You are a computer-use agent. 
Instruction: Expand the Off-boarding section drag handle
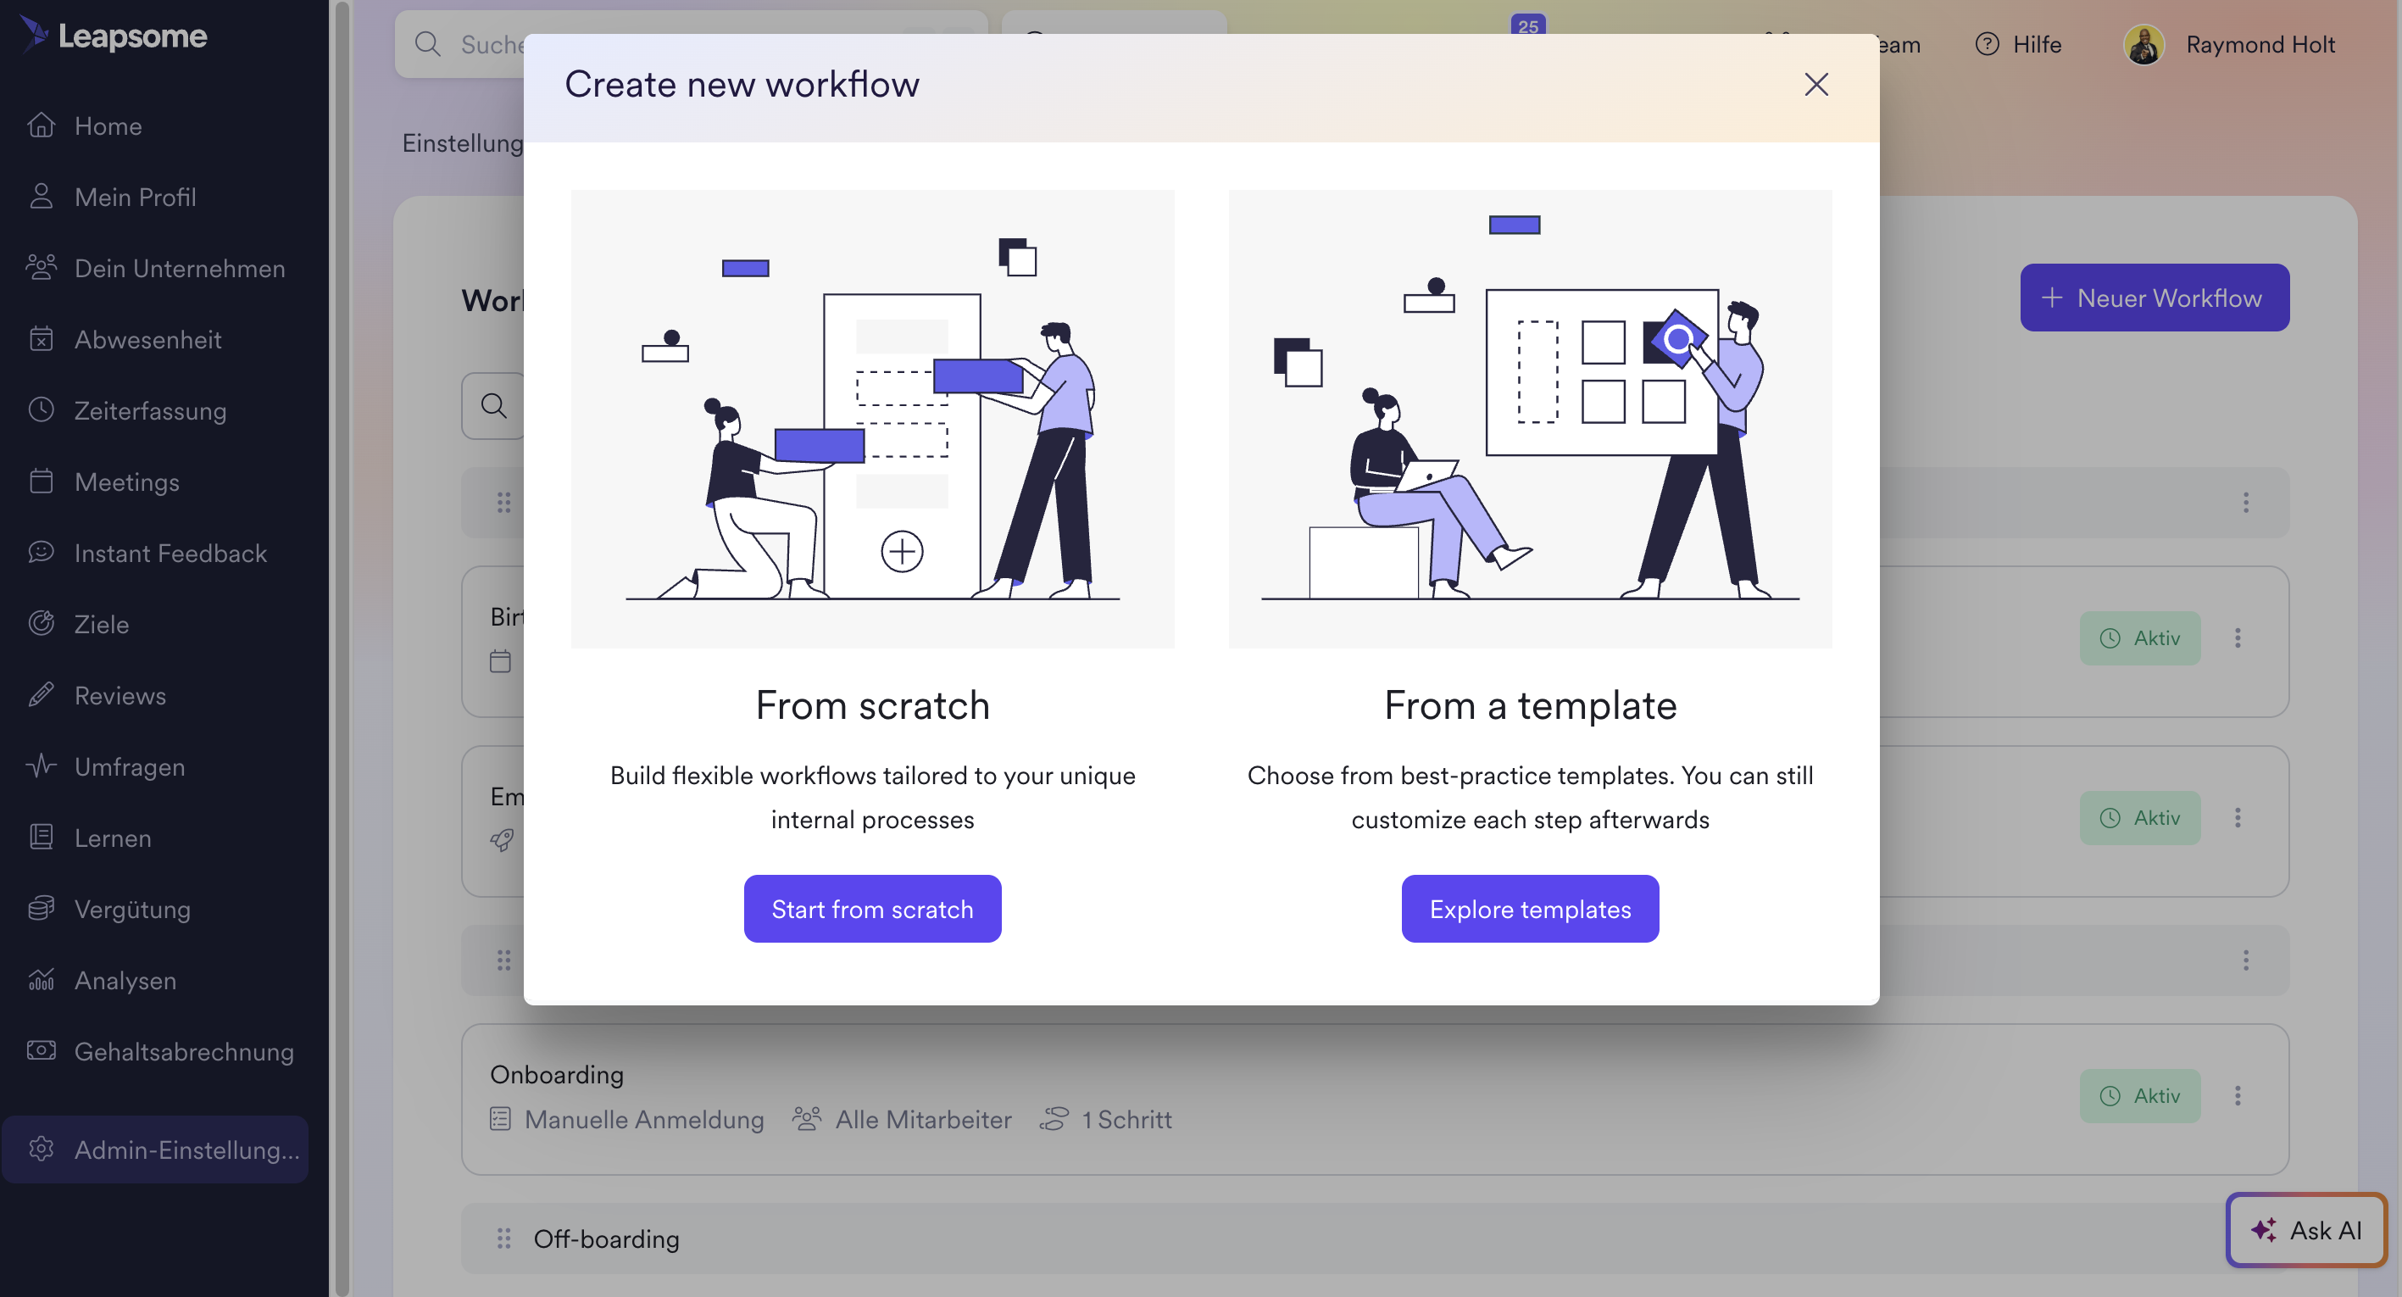click(x=503, y=1239)
